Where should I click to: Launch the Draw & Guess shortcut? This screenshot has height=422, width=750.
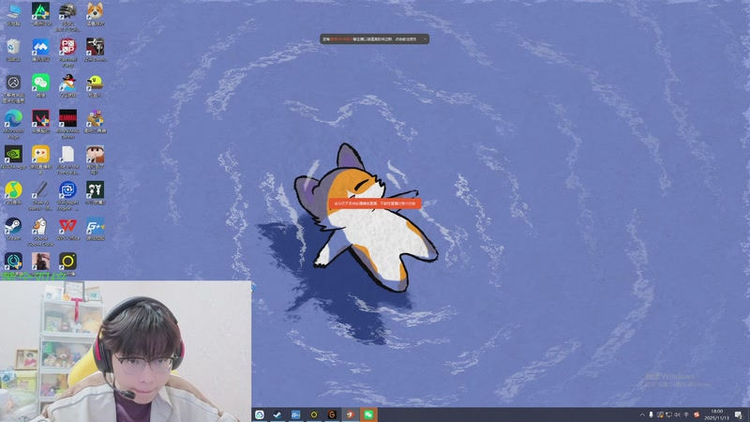(40, 195)
